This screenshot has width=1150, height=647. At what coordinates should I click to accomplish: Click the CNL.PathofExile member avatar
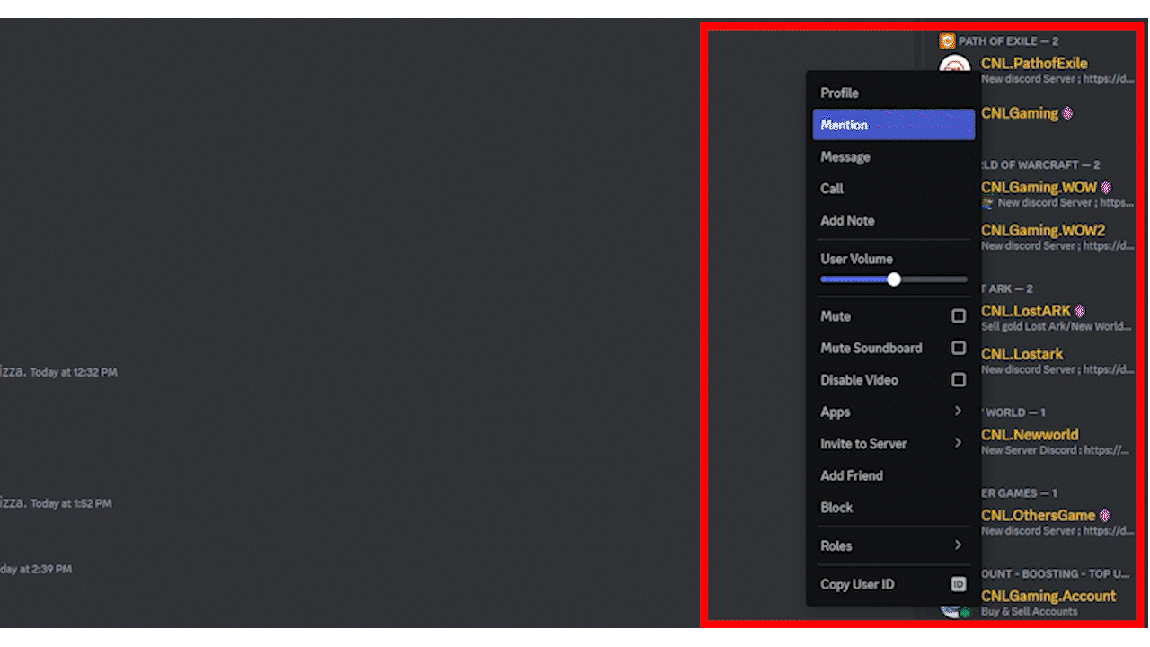click(955, 66)
